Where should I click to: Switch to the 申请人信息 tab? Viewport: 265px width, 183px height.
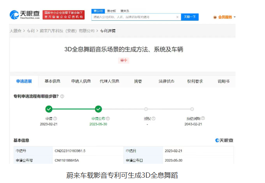click(81, 81)
